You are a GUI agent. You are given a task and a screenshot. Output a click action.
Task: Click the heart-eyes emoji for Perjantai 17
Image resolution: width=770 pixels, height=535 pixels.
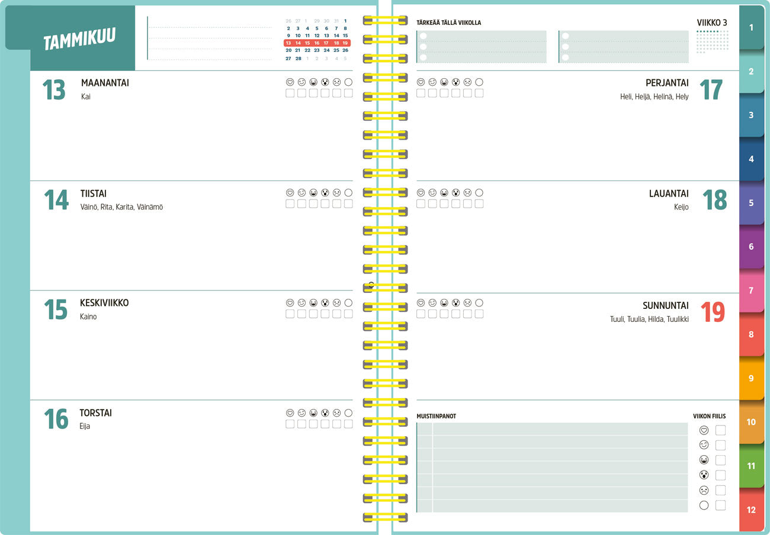421,82
